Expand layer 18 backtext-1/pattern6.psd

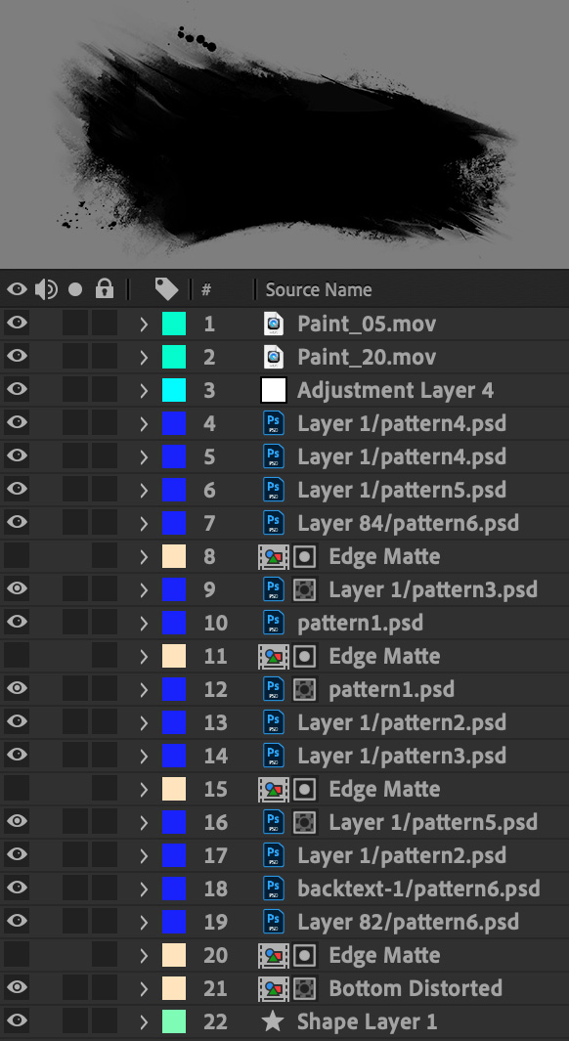point(144,889)
